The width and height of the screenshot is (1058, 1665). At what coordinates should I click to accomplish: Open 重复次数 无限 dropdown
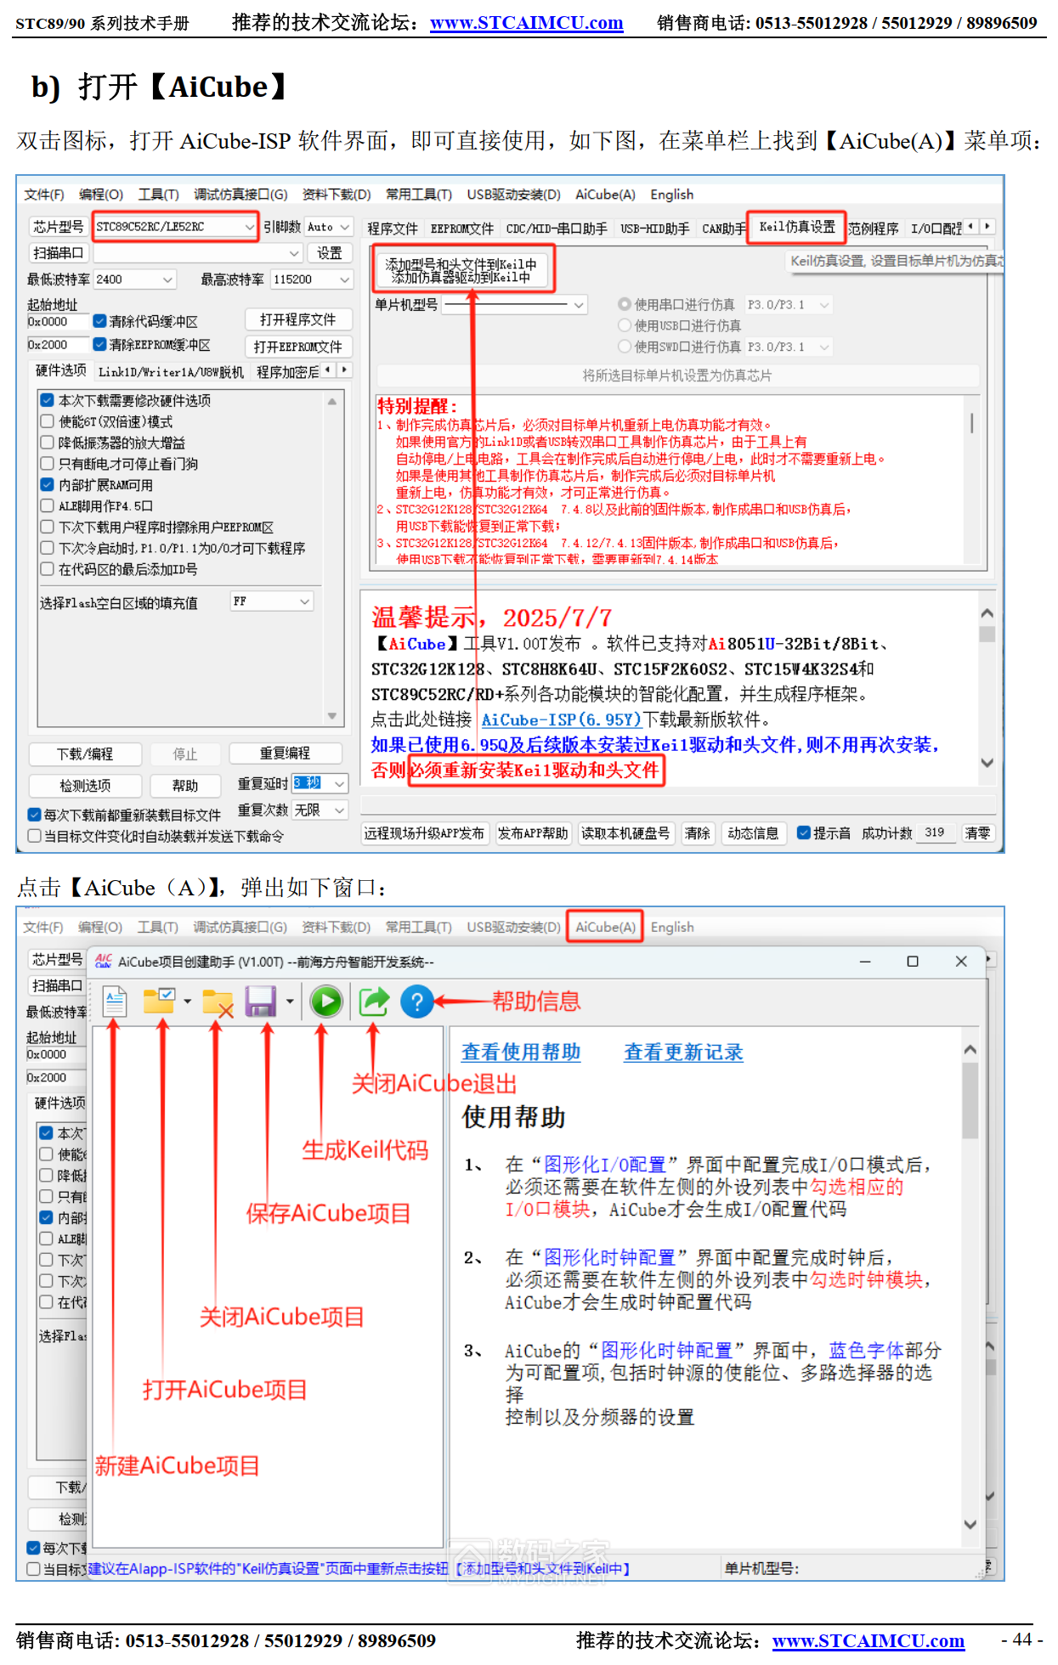click(320, 810)
